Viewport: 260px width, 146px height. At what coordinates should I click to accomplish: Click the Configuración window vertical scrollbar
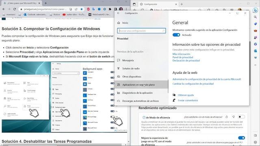[250, 63]
